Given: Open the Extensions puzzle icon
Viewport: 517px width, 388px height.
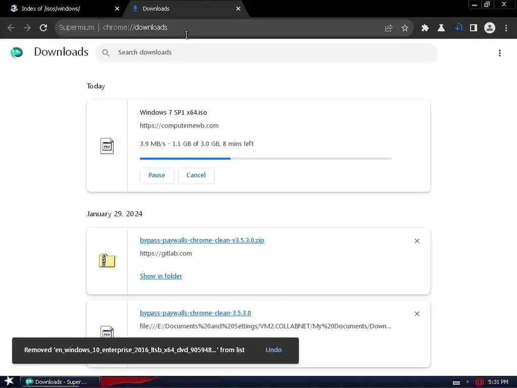Looking at the screenshot, I should coord(425,28).
